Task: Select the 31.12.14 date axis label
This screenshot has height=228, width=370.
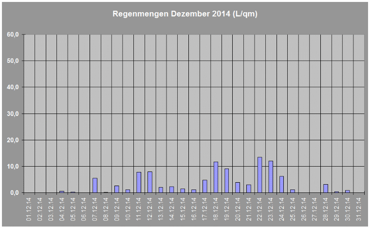Action: tap(359, 209)
